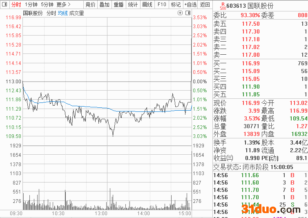Image resolution: width=308 pixels, height=218 pixels.
Task: Toggle the 成交量 volume legend
Action: point(77,13)
